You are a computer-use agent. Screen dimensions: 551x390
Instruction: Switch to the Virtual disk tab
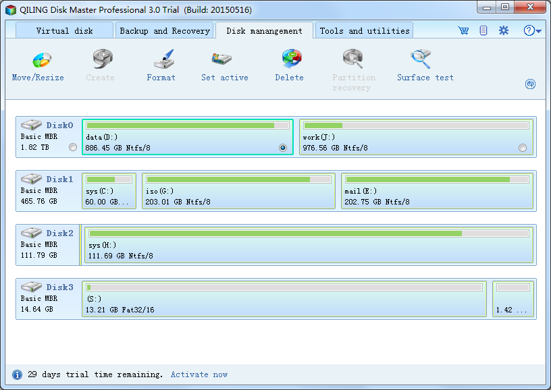(x=64, y=31)
